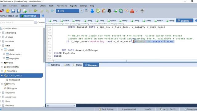Select the ct_stage database
This screenshot has height=111, width=197.
click(9, 37)
